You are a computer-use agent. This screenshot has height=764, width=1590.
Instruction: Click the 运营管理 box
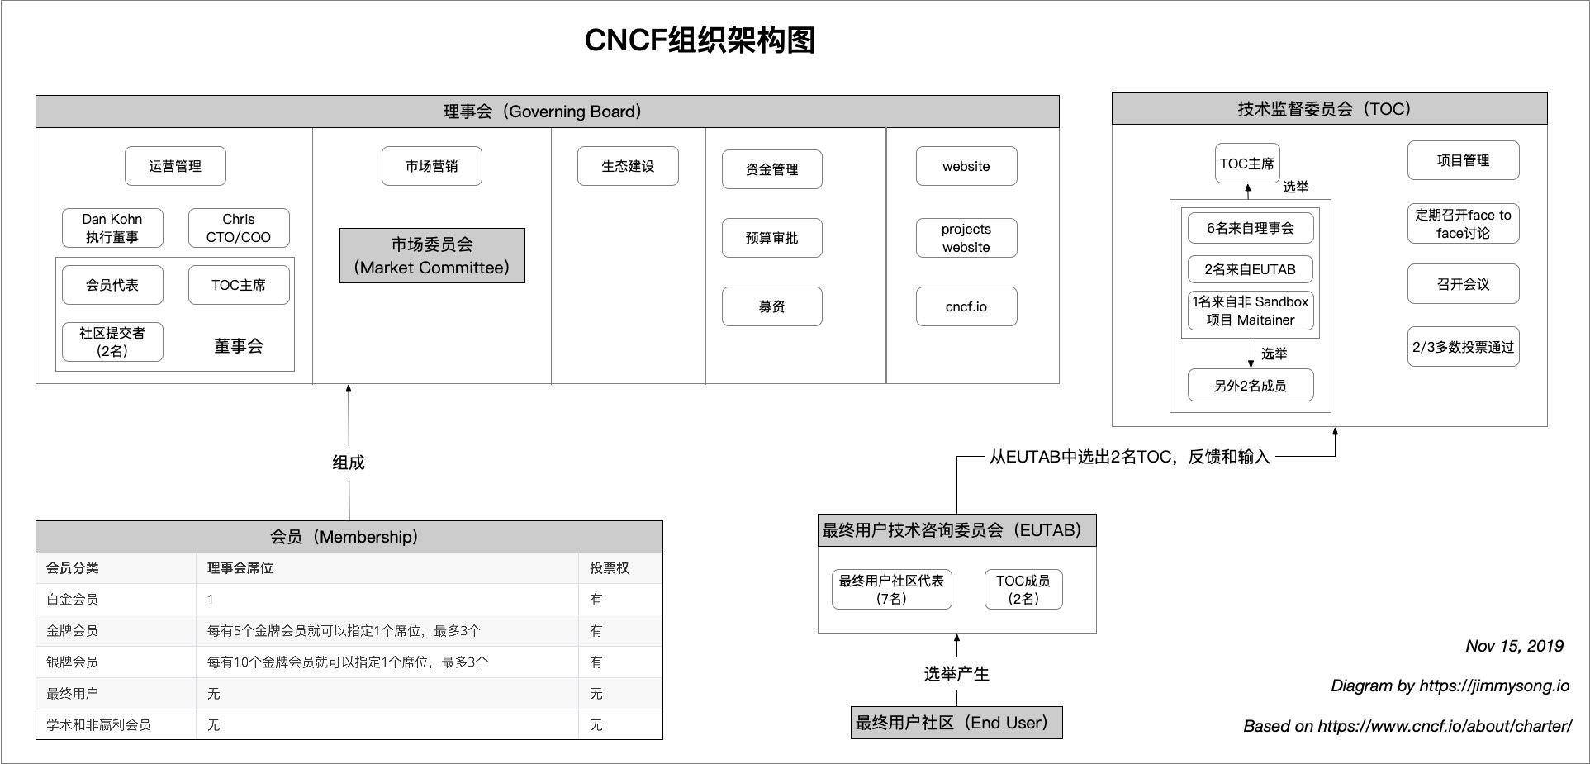(x=175, y=166)
